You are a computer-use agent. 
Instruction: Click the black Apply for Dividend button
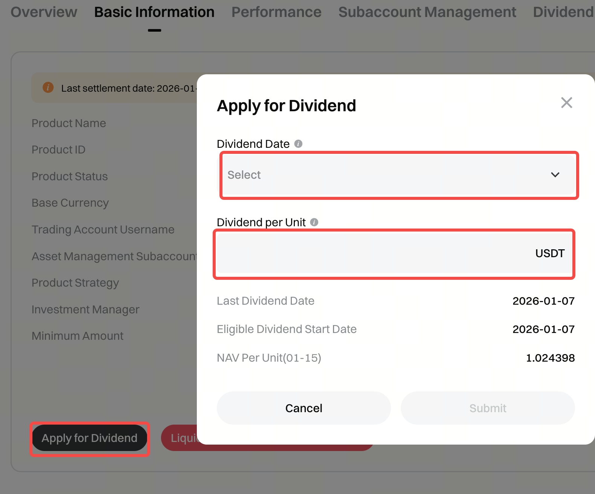click(x=89, y=438)
